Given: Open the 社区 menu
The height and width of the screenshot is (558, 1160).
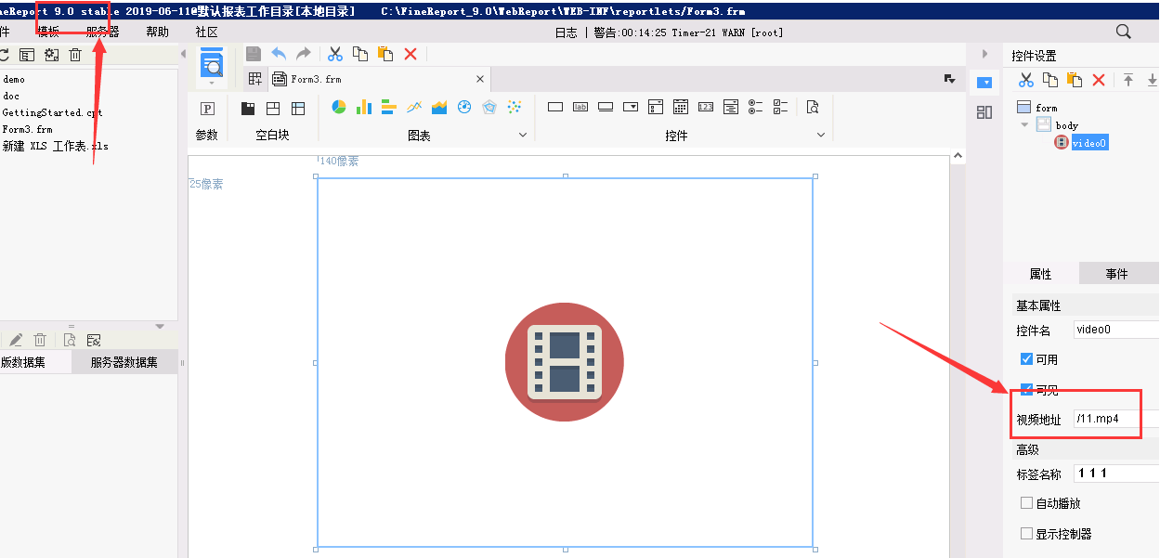Looking at the screenshot, I should click(206, 32).
